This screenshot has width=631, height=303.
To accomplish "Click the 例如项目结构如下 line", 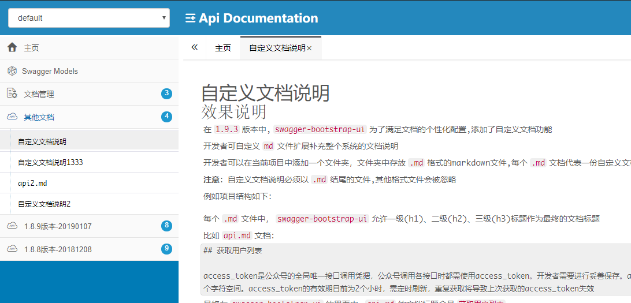I will (238, 196).
